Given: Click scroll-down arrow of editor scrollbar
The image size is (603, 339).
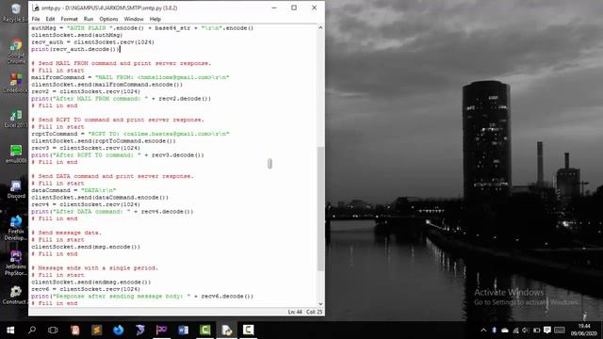Looking at the screenshot, I should coord(320,304).
